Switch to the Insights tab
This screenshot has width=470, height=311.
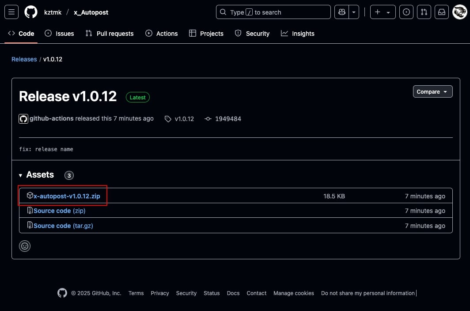point(298,34)
